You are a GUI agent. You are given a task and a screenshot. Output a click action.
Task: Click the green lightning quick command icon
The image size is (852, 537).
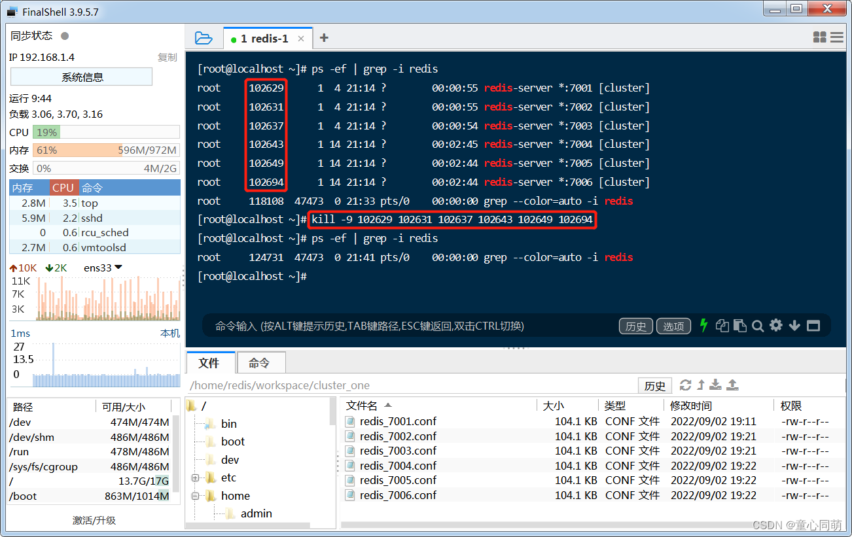point(704,325)
